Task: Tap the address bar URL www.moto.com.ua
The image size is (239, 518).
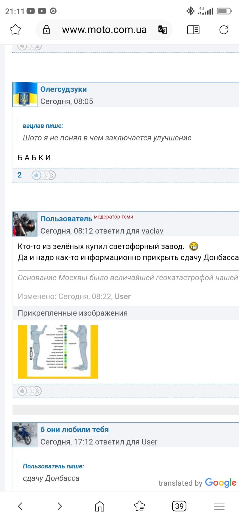Action: [104, 30]
